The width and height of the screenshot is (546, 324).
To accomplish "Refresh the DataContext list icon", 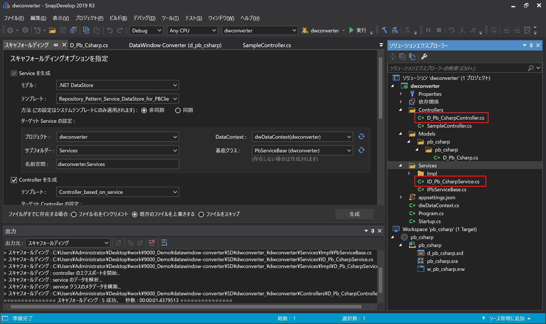I will click(361, 137).
